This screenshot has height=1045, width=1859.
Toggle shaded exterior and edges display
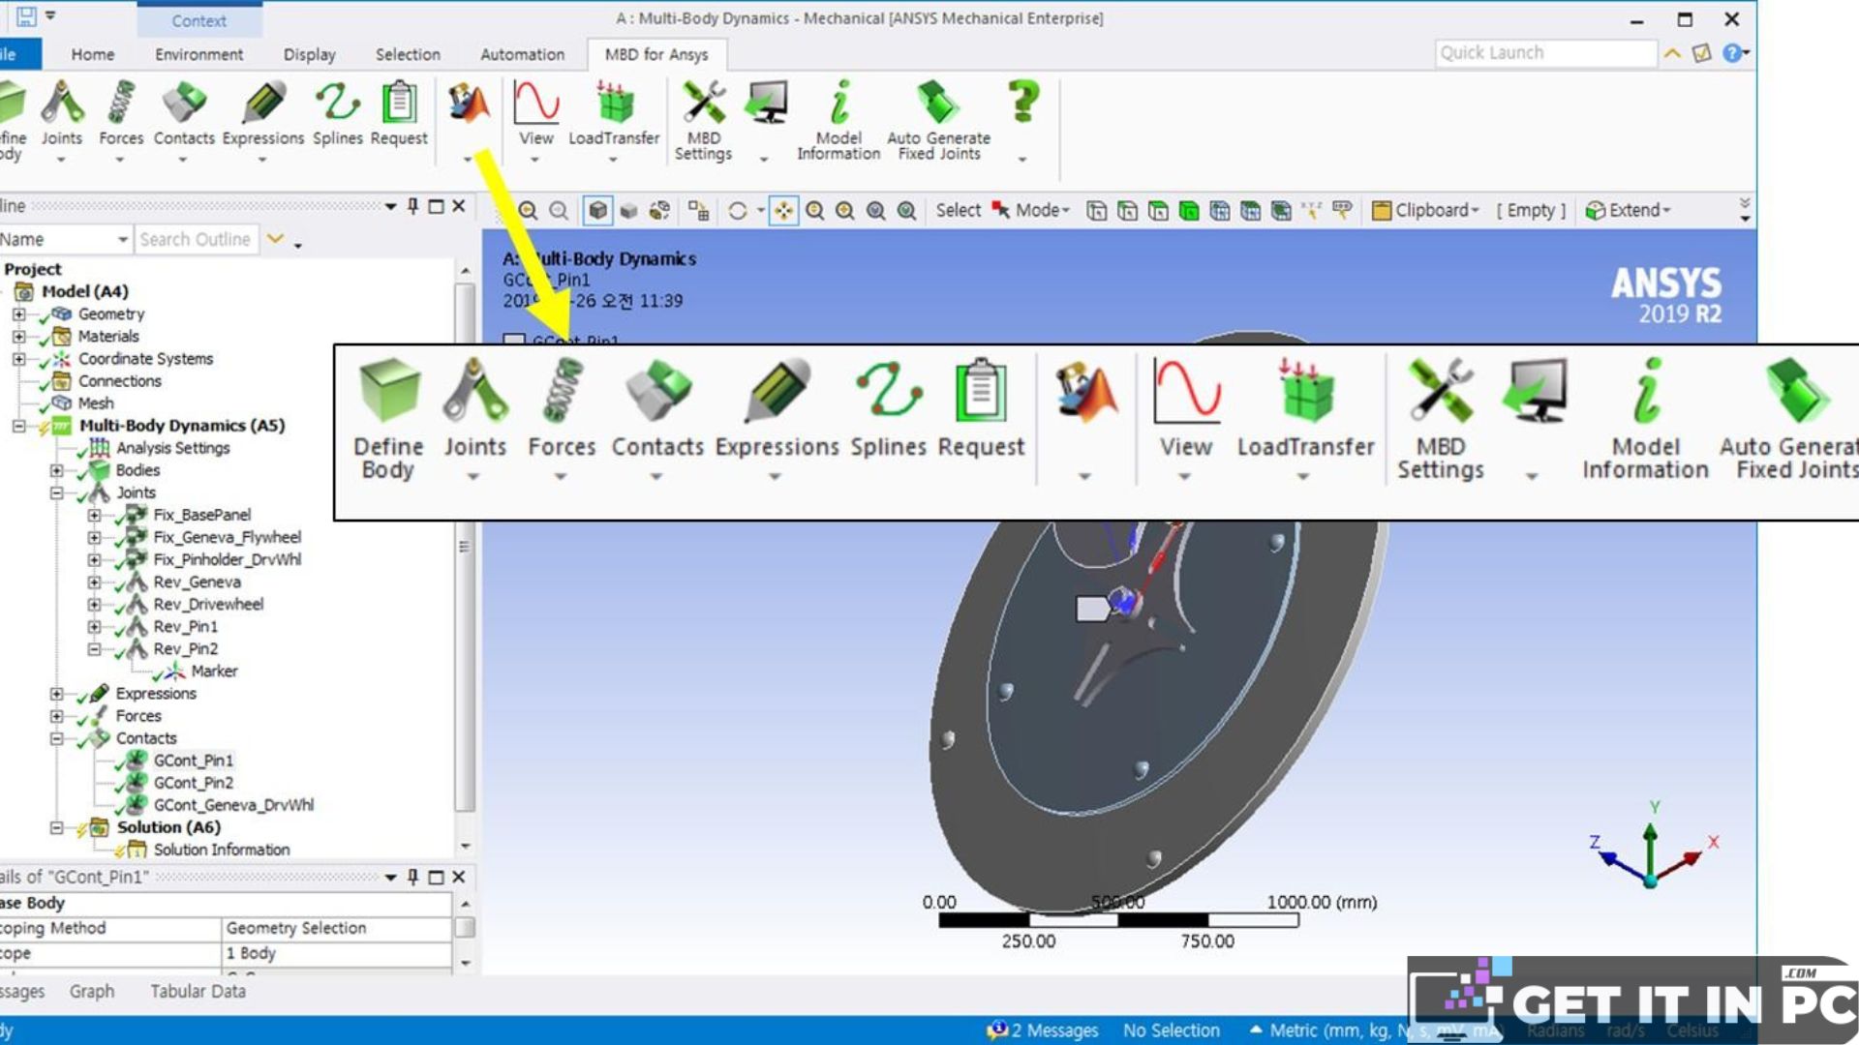tap(598, 210)
